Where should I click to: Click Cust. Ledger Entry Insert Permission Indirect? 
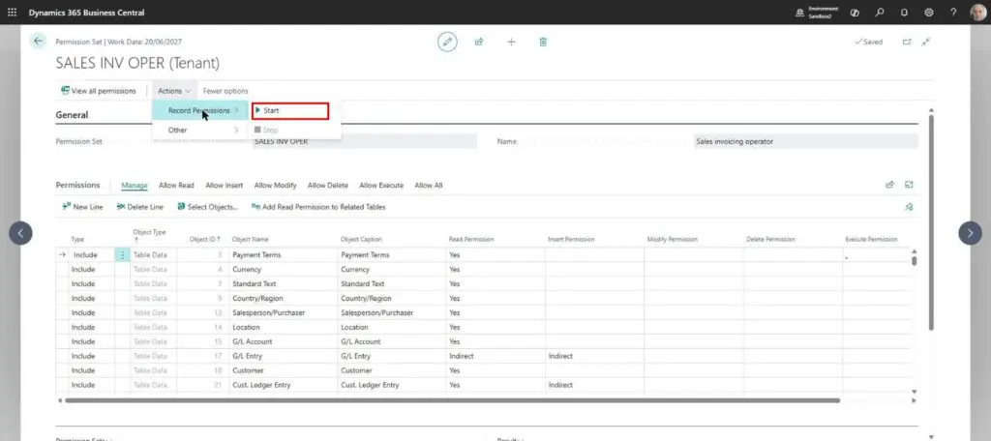[x=595, y=385]
